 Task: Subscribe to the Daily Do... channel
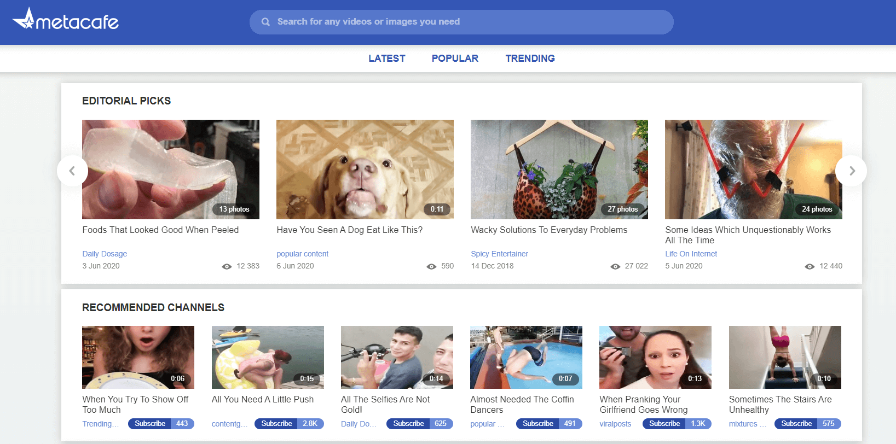tap(408, 424)
